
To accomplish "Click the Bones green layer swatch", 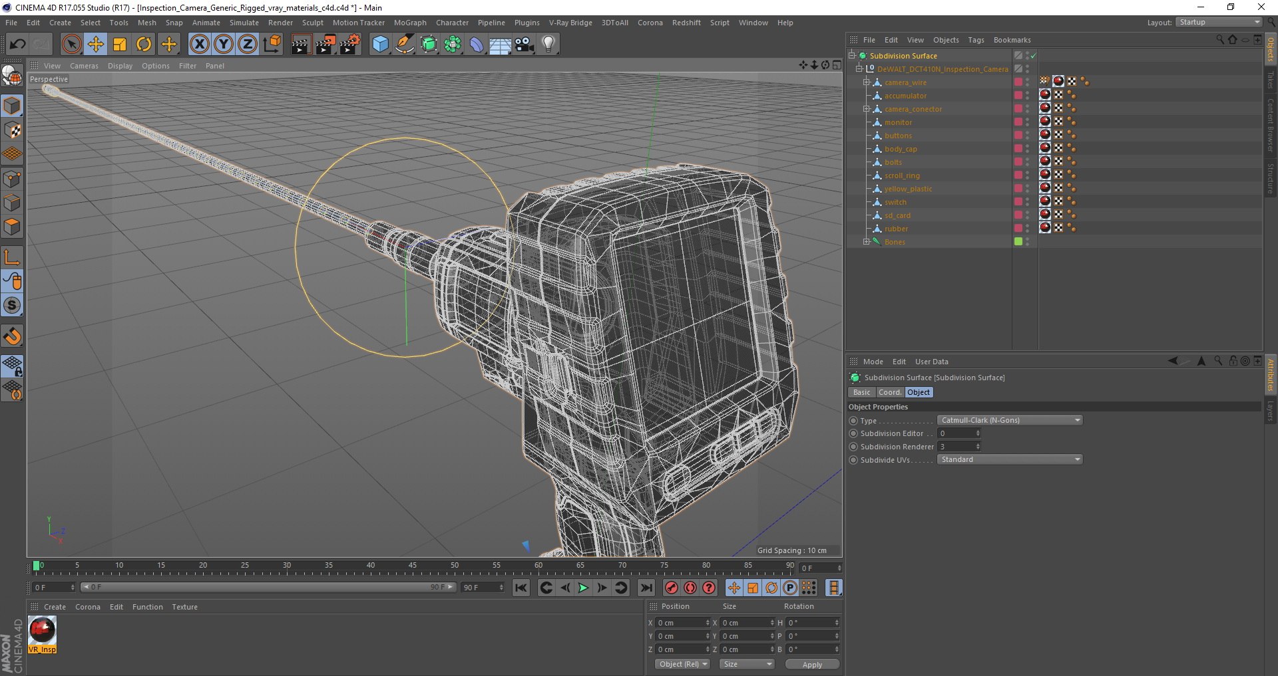I will 1018,242.
